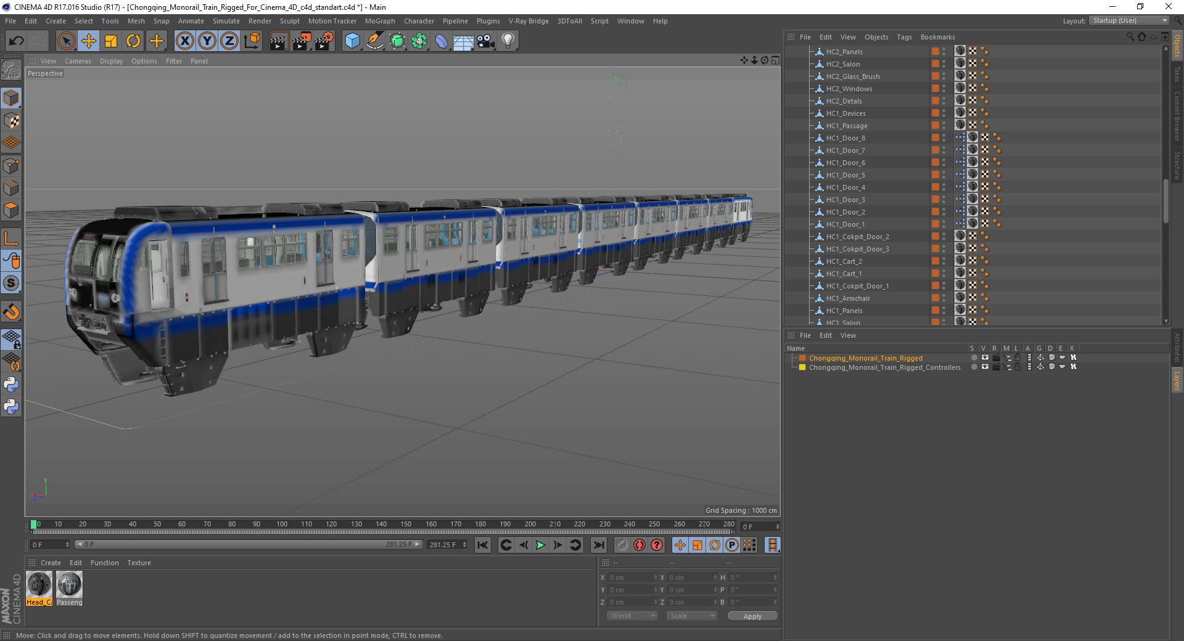Open the material Texture menu
Viewport: 1184px width, 641px height.
coord(139,563)
